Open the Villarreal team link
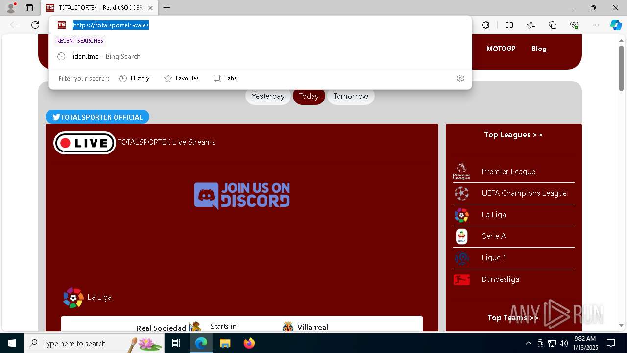Screen dimensions: 627x353 313,327
